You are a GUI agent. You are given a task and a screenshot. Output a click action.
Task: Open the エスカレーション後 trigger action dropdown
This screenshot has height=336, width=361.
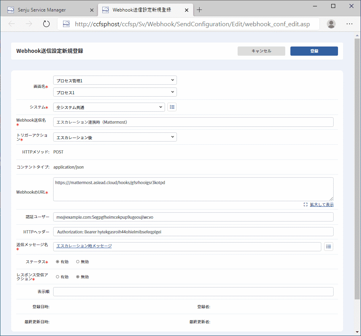115,137
